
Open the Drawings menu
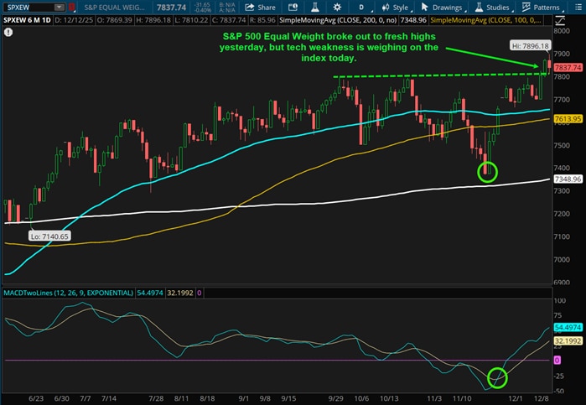[443, 7]
